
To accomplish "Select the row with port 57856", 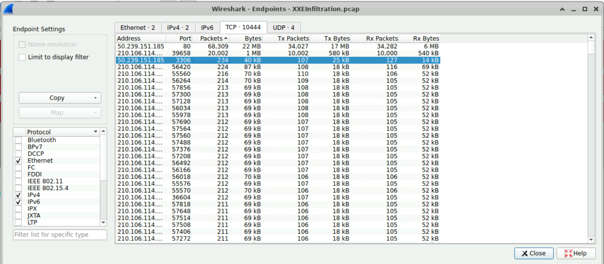I will 278,87.
